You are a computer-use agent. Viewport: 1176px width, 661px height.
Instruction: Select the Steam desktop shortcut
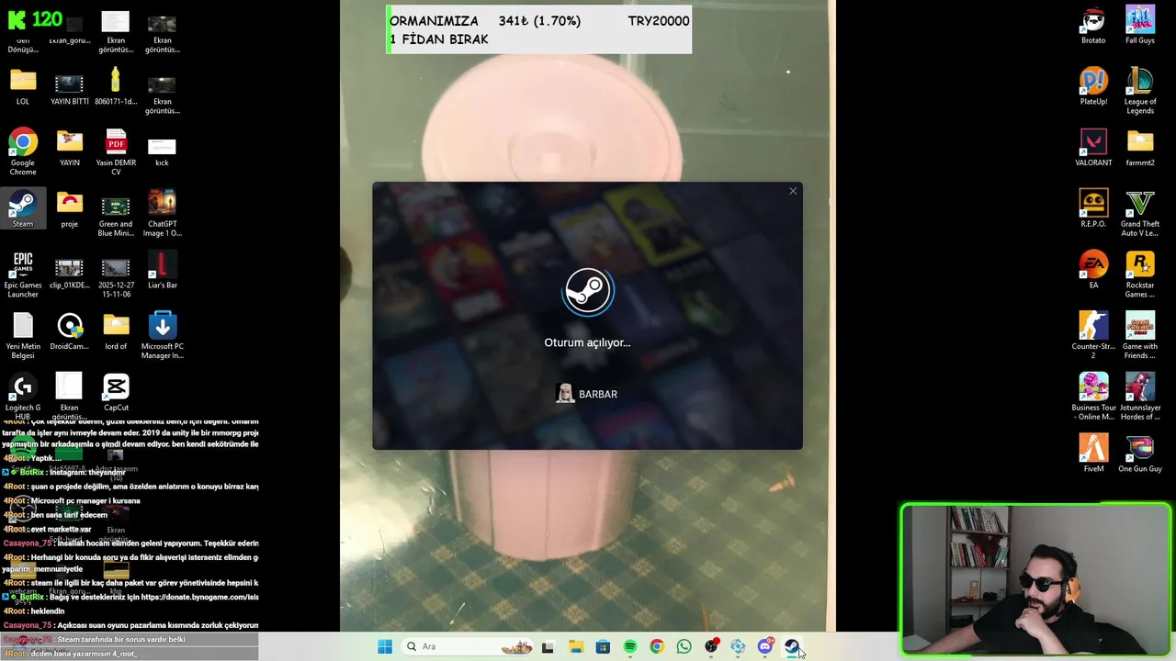[x=23, y=208]
